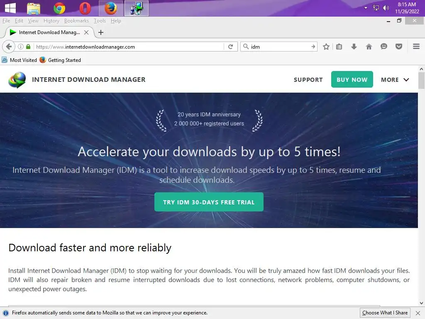Open the Hello chat smiley icon

click(x=384, y=47)
